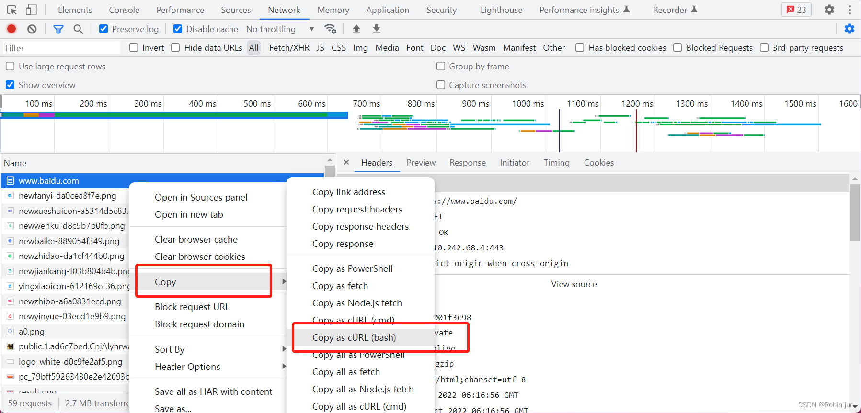Viewport: 861px width, 413px height.
Task: Activate the inspect element picker icon
Action: [x=12, y=10]
